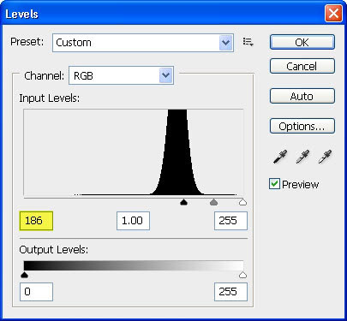
Task: Open the Options... dialog
Action: tap(302, 126)
